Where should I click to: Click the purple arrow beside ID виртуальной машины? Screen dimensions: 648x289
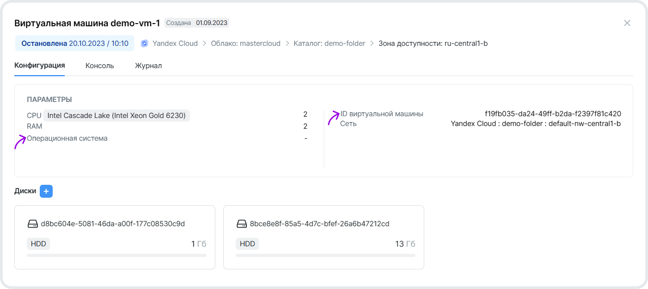tap(333, 118)
